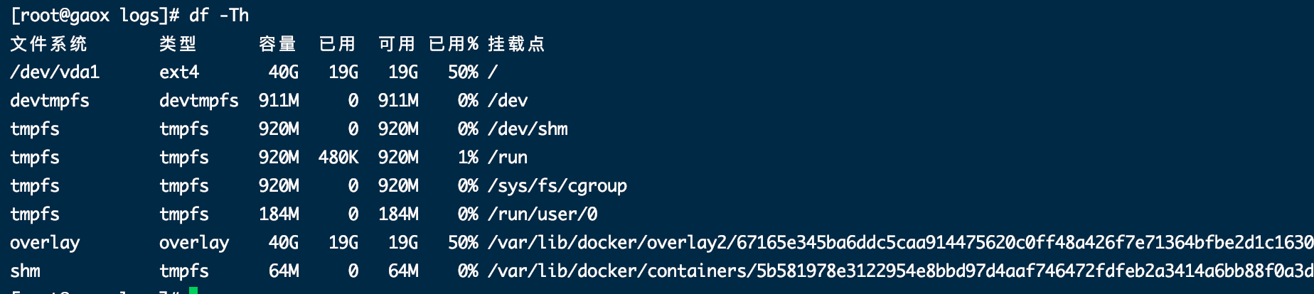This screenshot has width=1314, height=294.
Task: Click the /sys/fs/cgroup mount point
Action: tap(557, 186)
